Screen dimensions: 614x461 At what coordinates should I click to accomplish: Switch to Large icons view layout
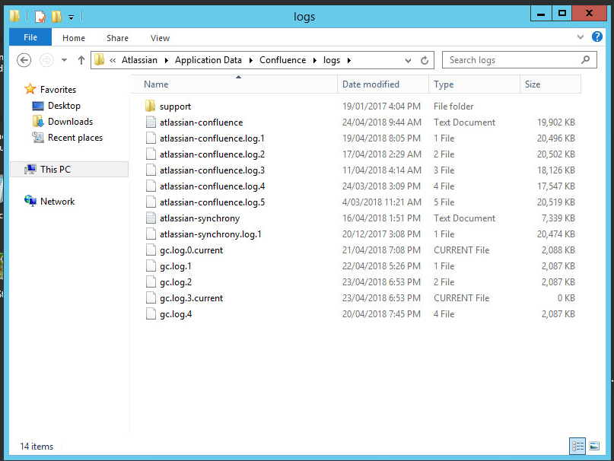(x=594, y=446)
